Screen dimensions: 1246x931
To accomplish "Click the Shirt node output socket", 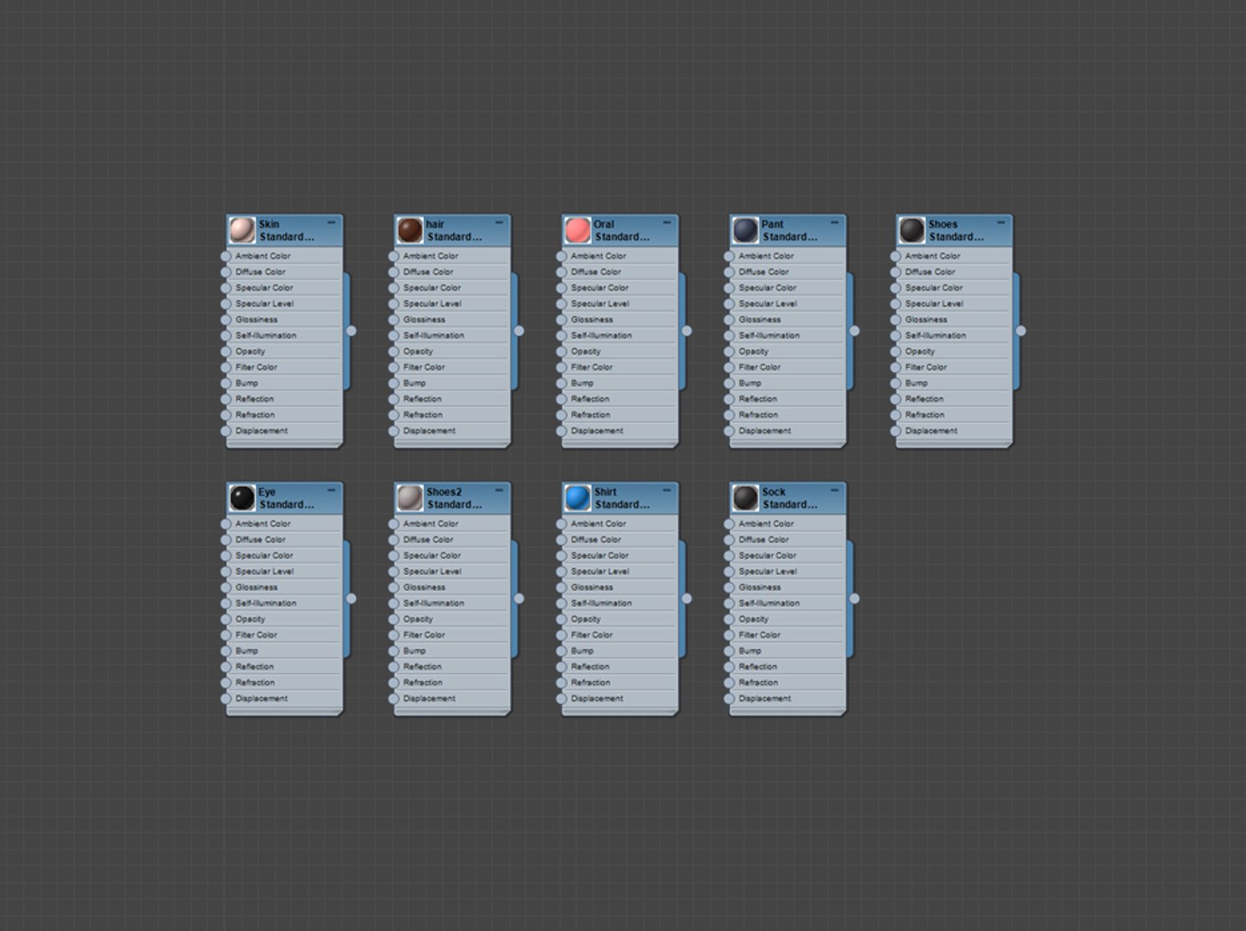I will coord(687,598).
